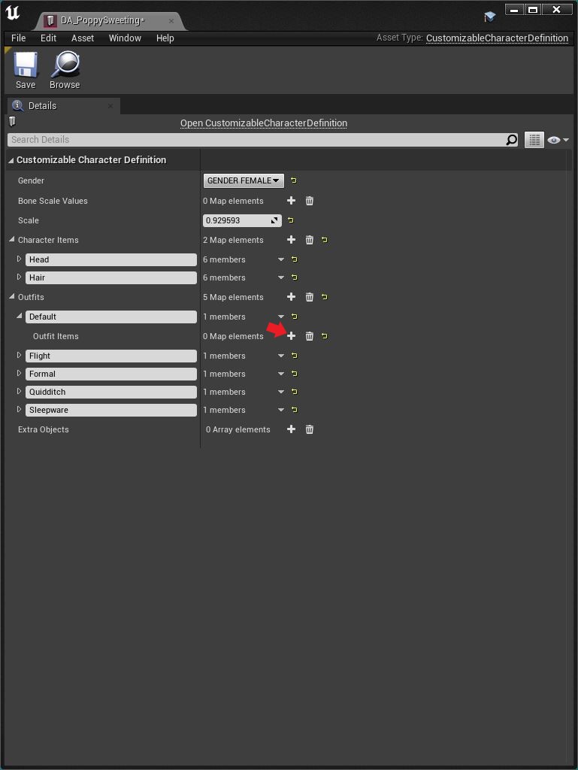Image resolution: width=578 pixels, height=770 pixels.
Task: Open the File menu
Action: tap(19, 38)
